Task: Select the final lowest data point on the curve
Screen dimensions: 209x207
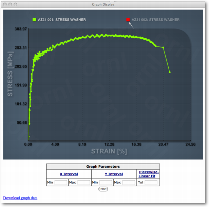Action: [x=170, y=72]
